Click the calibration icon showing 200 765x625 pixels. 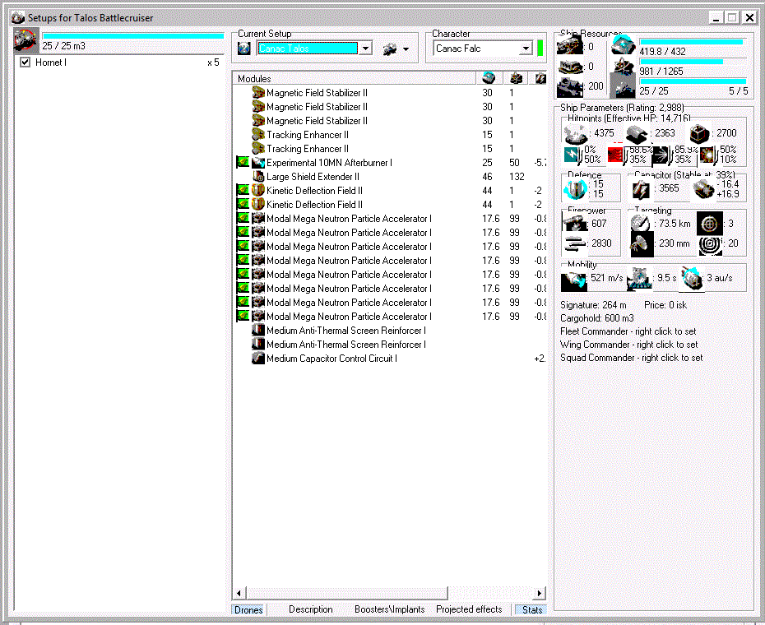coord(570,87)
